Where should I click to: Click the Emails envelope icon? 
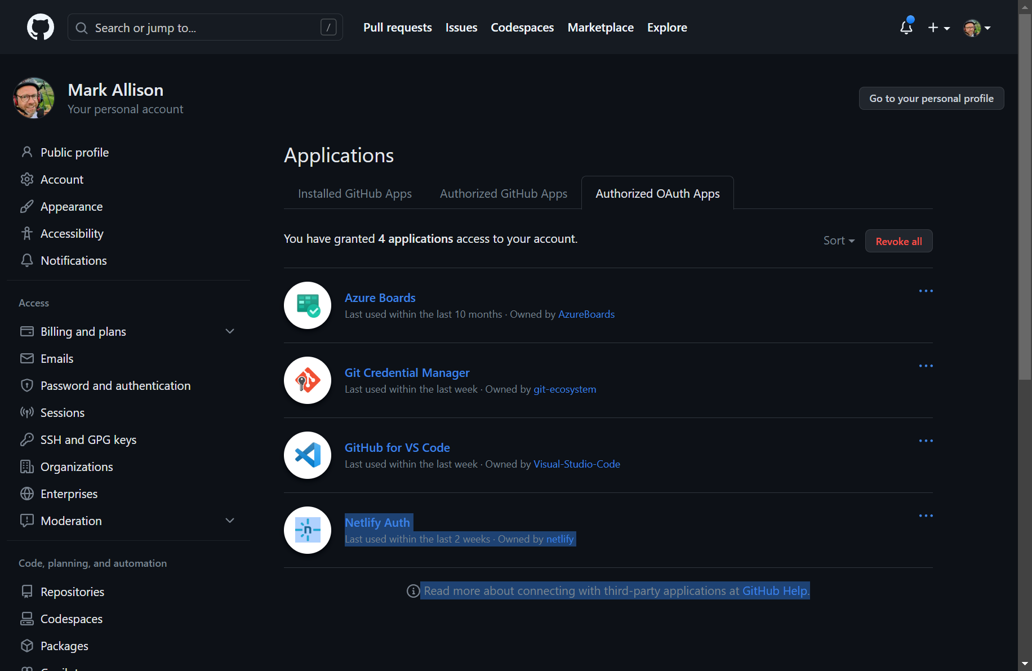[26, 358]
